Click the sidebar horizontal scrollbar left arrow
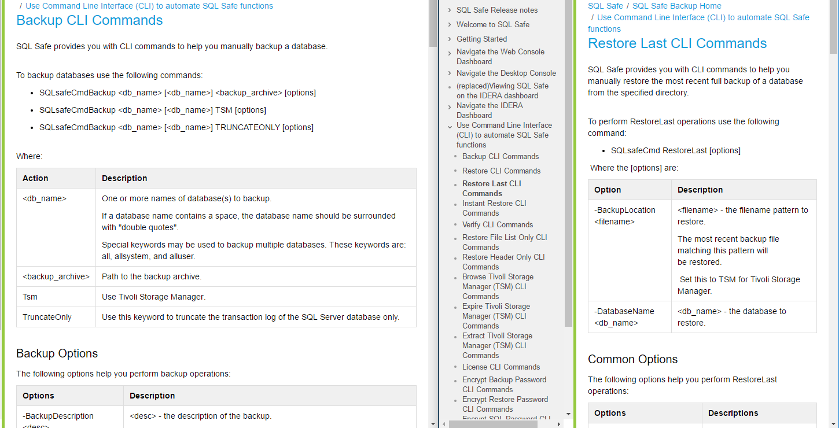The height and width of the screenshot is (428, 839). coord(444,424)
